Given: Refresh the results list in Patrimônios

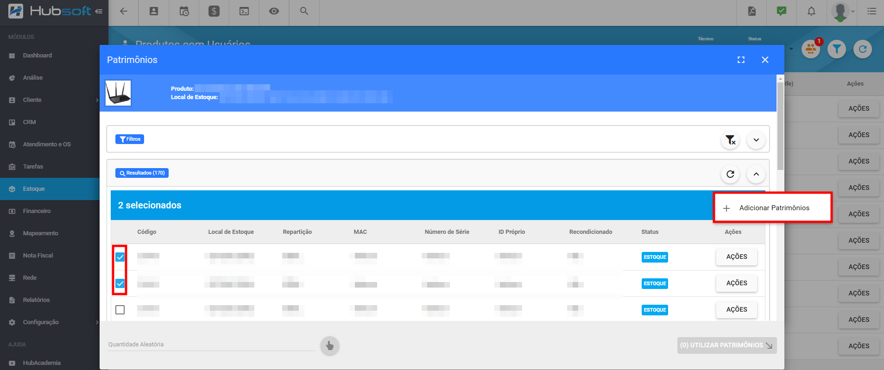Looking at the screenshot, I should tap(730, 174).
